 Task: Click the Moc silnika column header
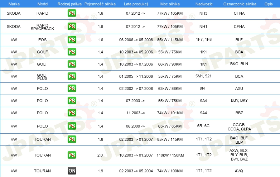point(170,4)
